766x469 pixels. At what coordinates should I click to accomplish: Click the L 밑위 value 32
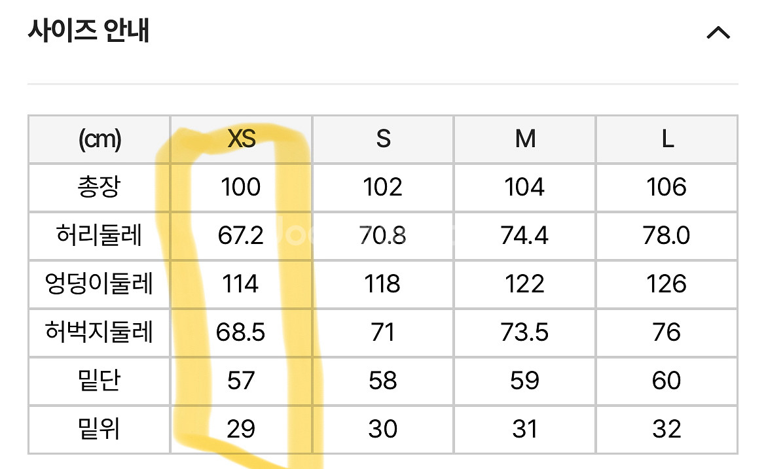pyautogui.click(x=666, y=429)
